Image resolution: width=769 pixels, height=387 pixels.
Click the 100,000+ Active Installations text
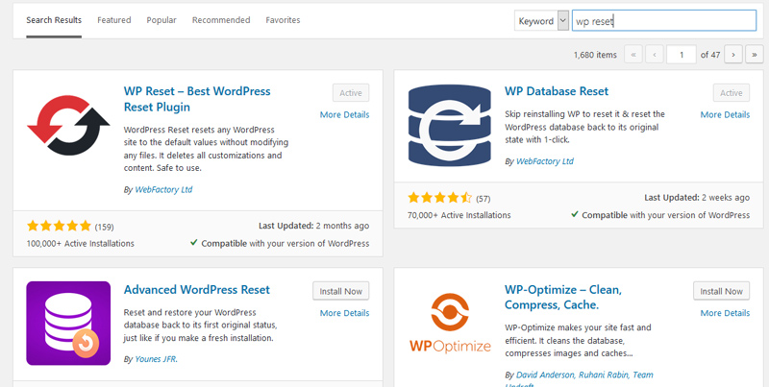(81, 244)
